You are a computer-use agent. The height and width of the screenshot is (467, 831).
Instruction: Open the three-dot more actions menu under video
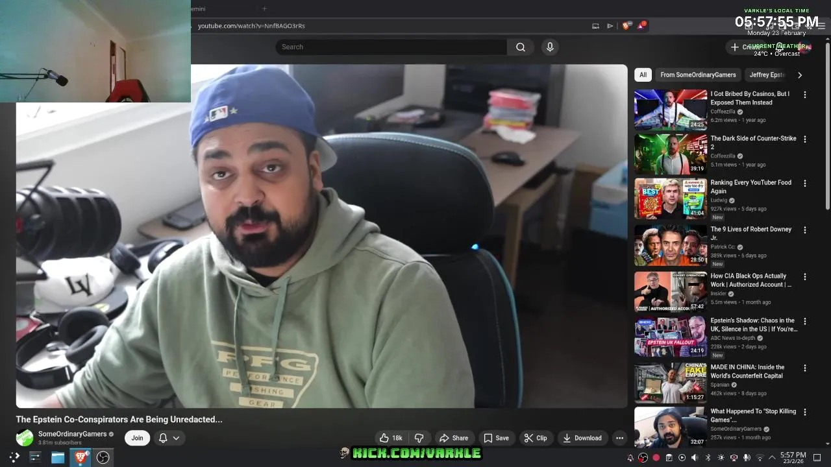coord(619,438)
